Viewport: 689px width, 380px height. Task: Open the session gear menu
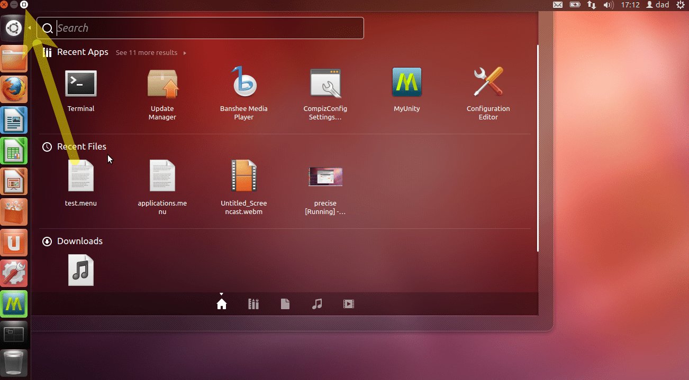pos(681,5)
